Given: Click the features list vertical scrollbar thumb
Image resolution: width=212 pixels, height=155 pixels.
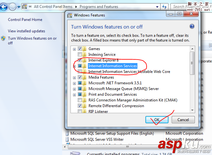Looking at the screenshot, I should pyautogui.click(x=192, y=63).
